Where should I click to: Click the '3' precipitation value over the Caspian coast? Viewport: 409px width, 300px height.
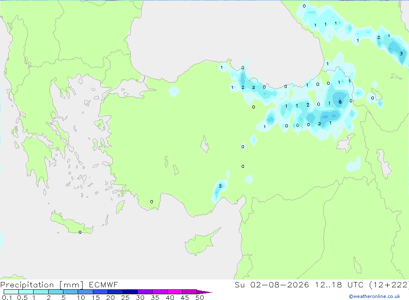click(x=401, y=54)
